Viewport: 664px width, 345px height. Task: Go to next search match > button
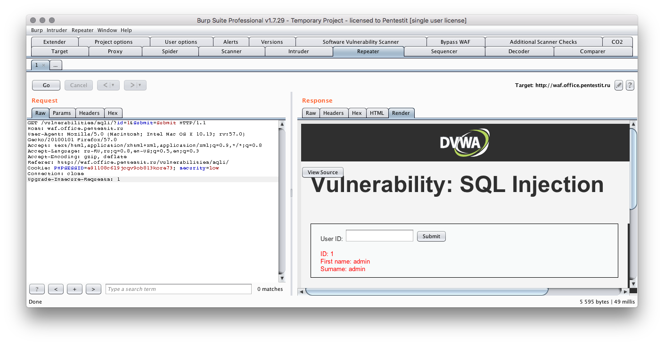(93, 289)
